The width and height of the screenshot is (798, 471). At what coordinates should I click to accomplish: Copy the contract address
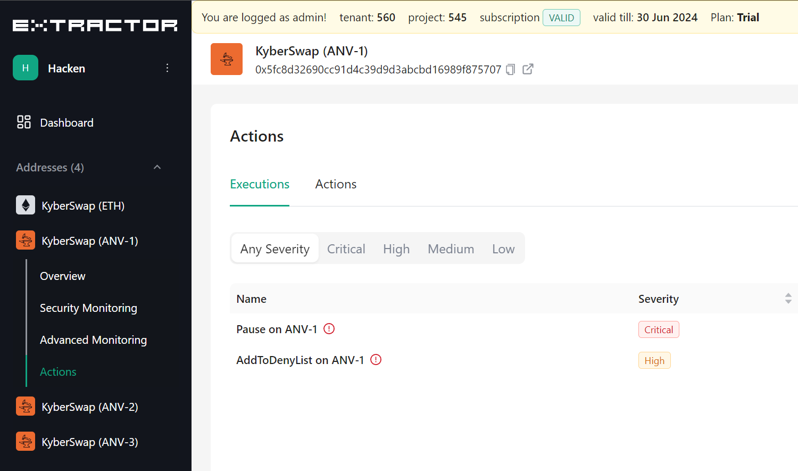coord(511,69)
